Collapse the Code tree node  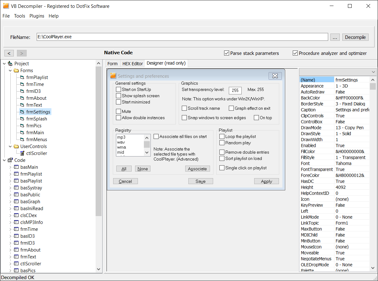(x=4, y=160)
